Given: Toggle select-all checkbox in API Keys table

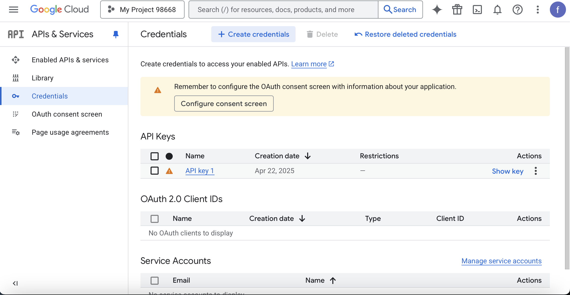Looking at the screenshot, I should click(154, 156).
